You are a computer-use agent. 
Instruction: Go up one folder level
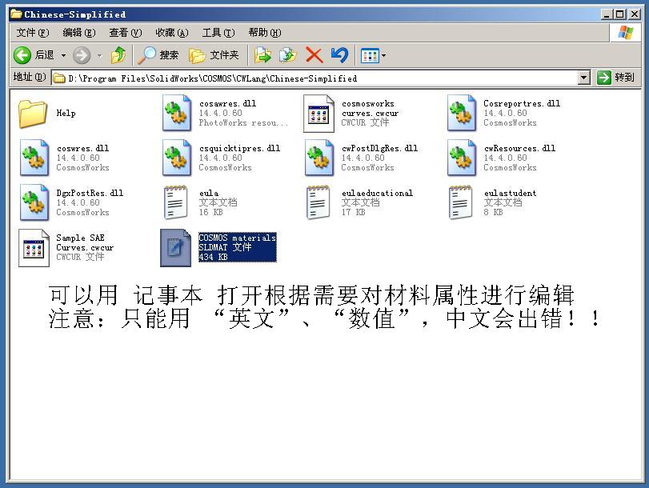pyautogui.click(x=118, y=55)
